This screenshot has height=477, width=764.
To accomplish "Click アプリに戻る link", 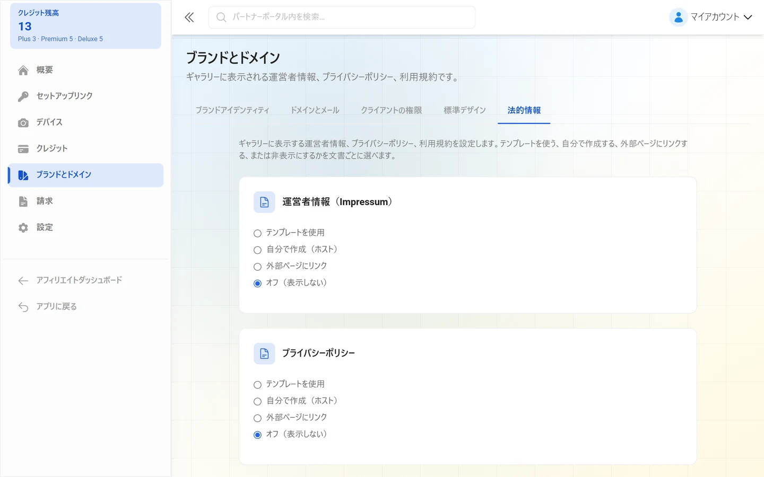I will (x=85, y=307).
